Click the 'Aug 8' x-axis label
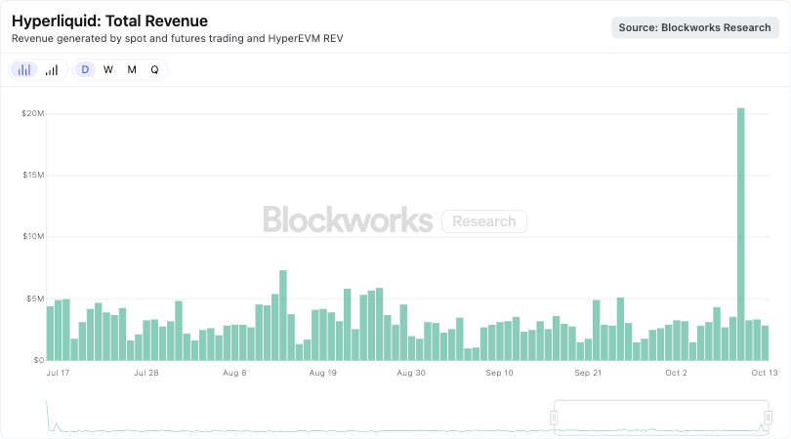This screenshot has height=439, width=791. [x=234, y=373]
